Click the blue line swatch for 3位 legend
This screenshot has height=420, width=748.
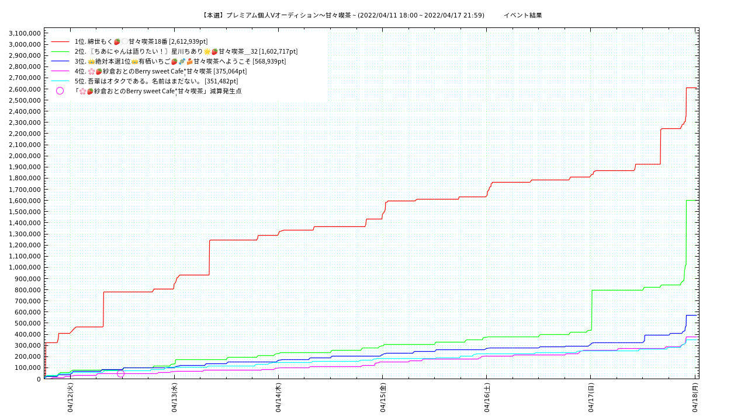click(60, 61)
